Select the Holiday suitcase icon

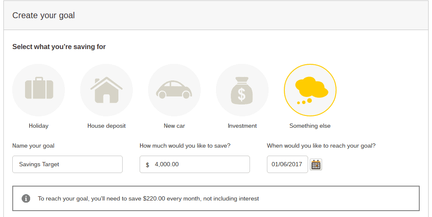39,90
